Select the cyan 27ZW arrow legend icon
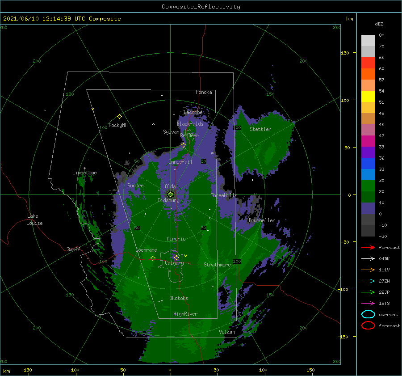Viewport: 402px width, 376px height. coord(368,281)
